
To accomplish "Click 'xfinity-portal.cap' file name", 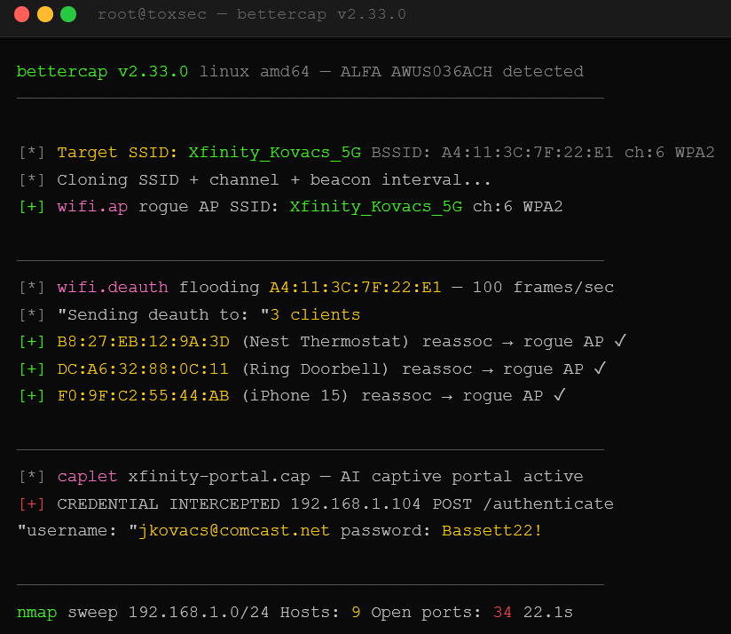I will click(219, 476).
